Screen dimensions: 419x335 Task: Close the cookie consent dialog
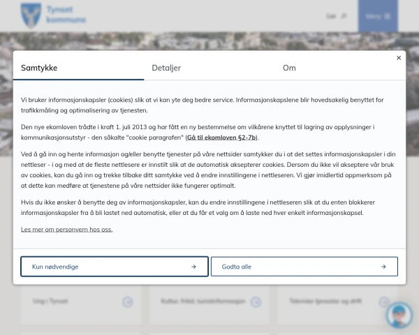[399, 58]
